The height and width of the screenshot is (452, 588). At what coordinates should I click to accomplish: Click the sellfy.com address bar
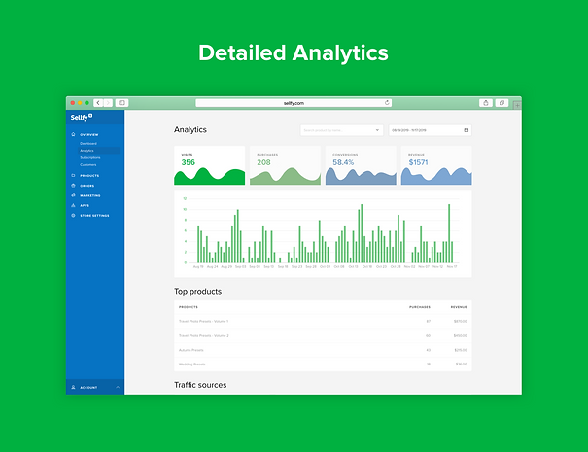[x=294, y=103]
